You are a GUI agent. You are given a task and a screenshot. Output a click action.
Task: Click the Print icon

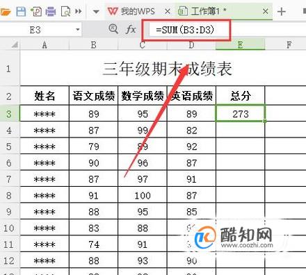51,11
